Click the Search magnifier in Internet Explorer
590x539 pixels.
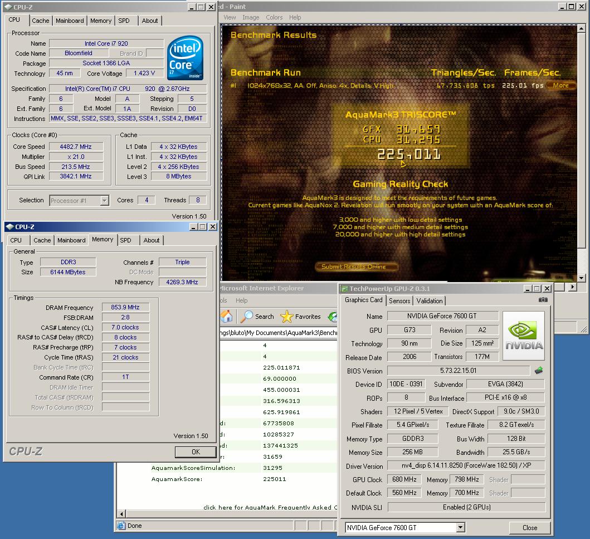246,317
